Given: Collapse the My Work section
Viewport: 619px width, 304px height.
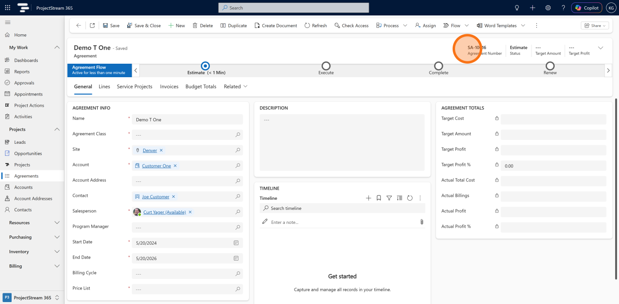Looking at the screenshot, I should (x=57, y=47).
